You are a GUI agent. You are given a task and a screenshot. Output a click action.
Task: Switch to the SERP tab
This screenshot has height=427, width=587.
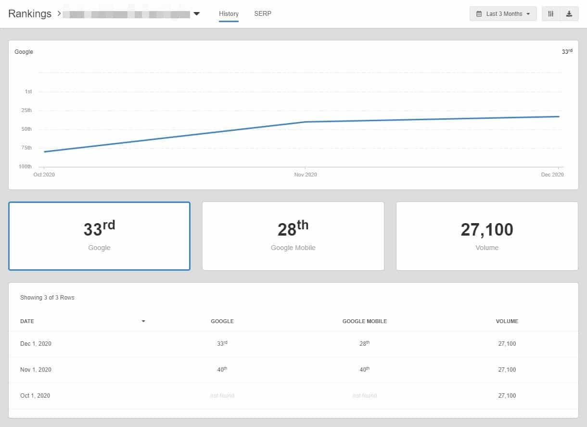pyautogui.click(x=263, y=14)
